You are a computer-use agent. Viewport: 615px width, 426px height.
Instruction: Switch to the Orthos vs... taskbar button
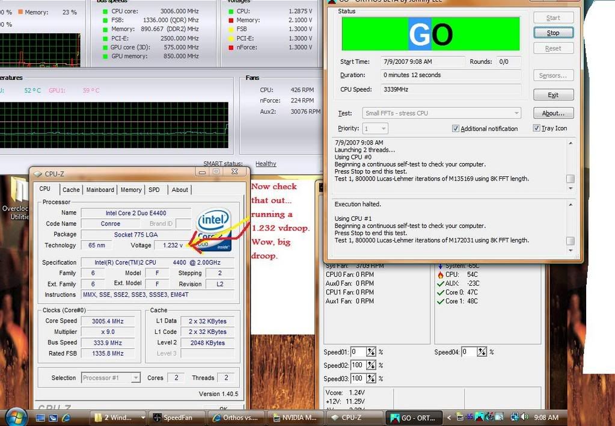click(236, 418)
